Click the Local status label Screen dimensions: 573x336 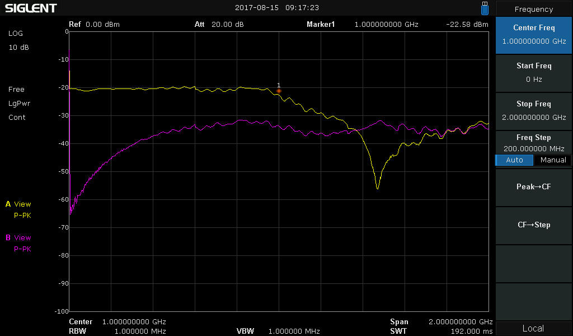click(x=534, y=328)
